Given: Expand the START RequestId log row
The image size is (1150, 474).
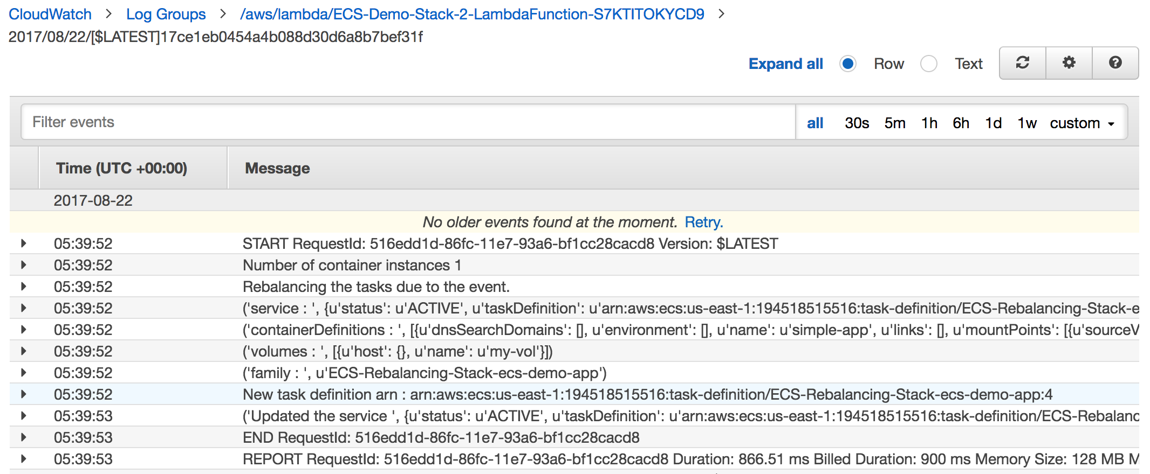Looking at the screenshot, I should (x=23, y=243).
